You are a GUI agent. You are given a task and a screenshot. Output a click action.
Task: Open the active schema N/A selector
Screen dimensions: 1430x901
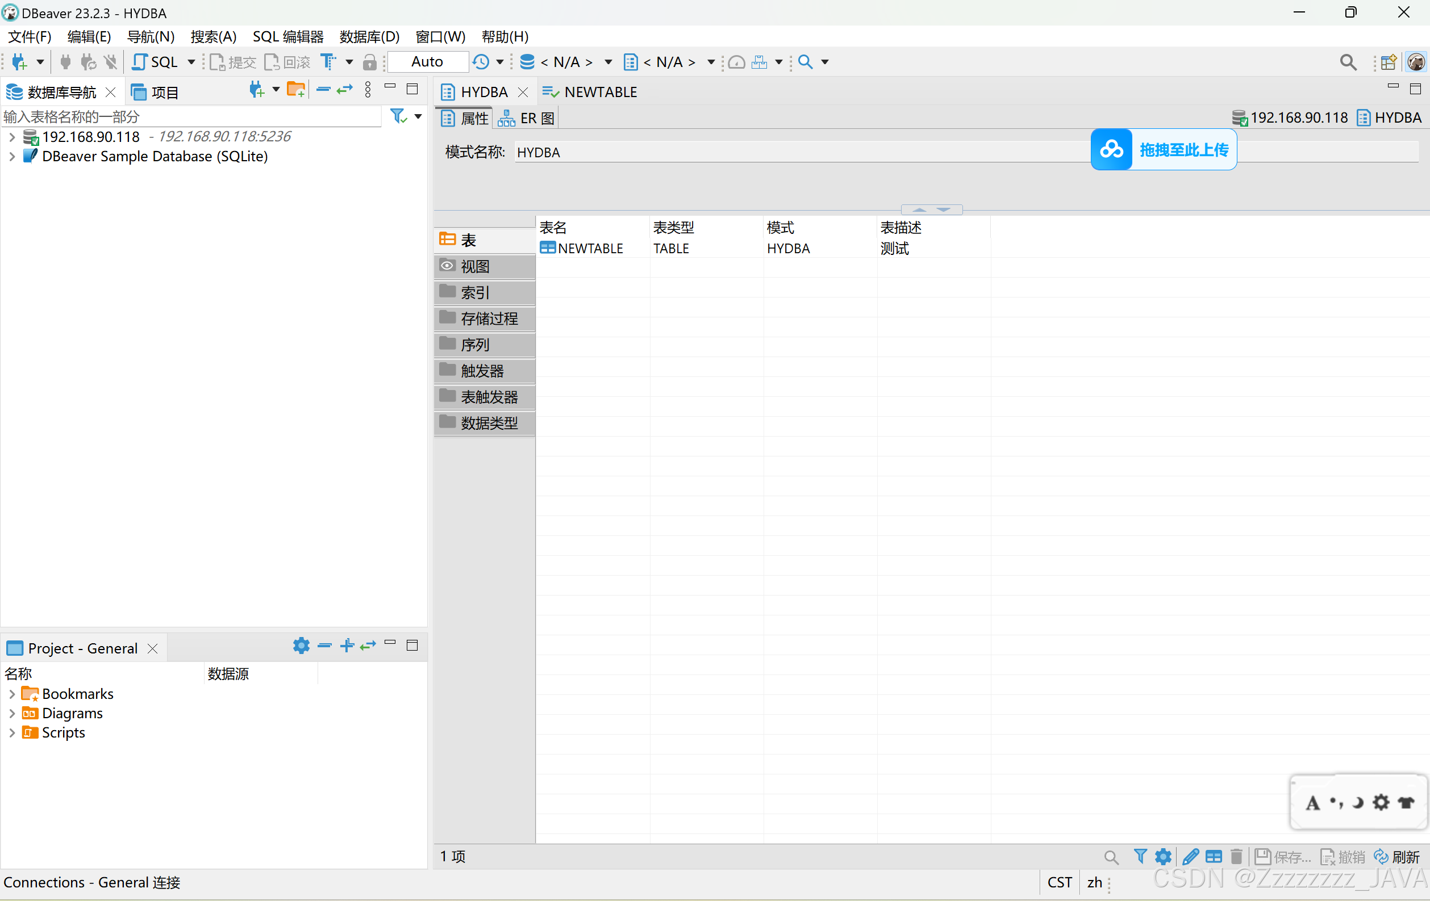[669, 62]
